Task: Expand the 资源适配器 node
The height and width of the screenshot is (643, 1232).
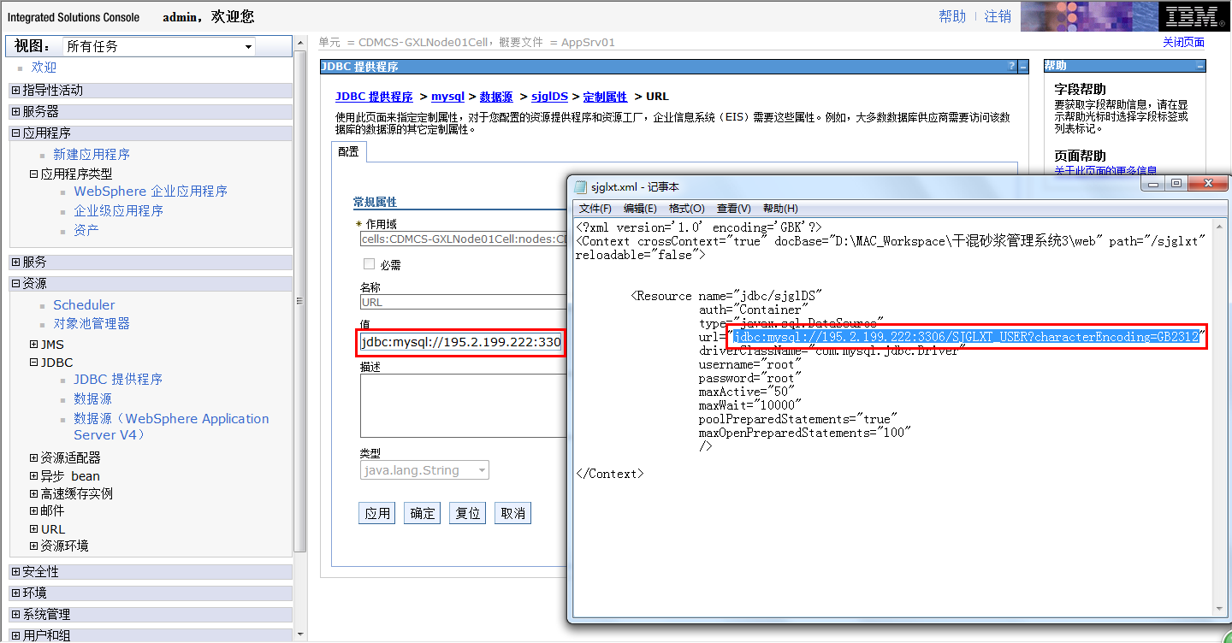Action: (34, 457)
